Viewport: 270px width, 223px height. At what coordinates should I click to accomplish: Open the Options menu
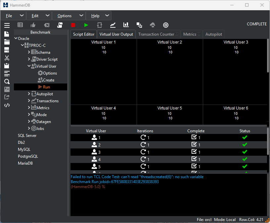[69, 16]
